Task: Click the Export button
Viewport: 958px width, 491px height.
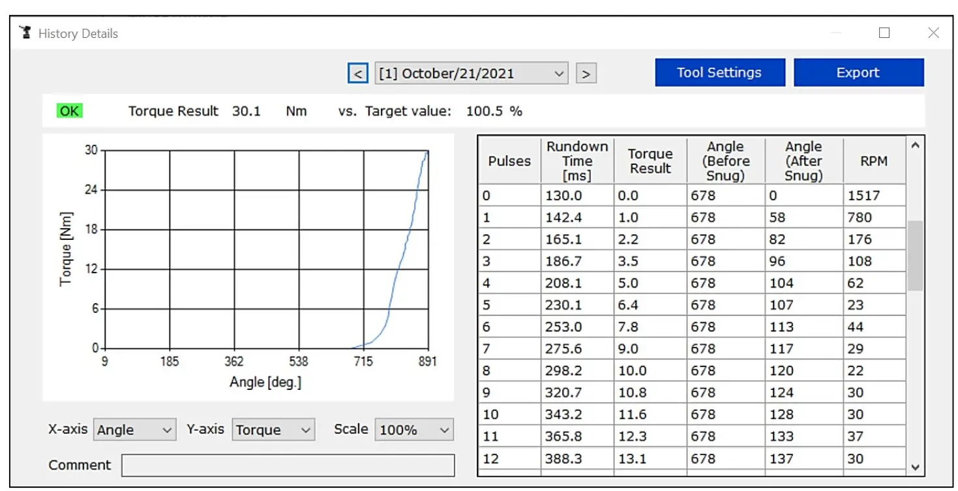Action: point(858,72)
